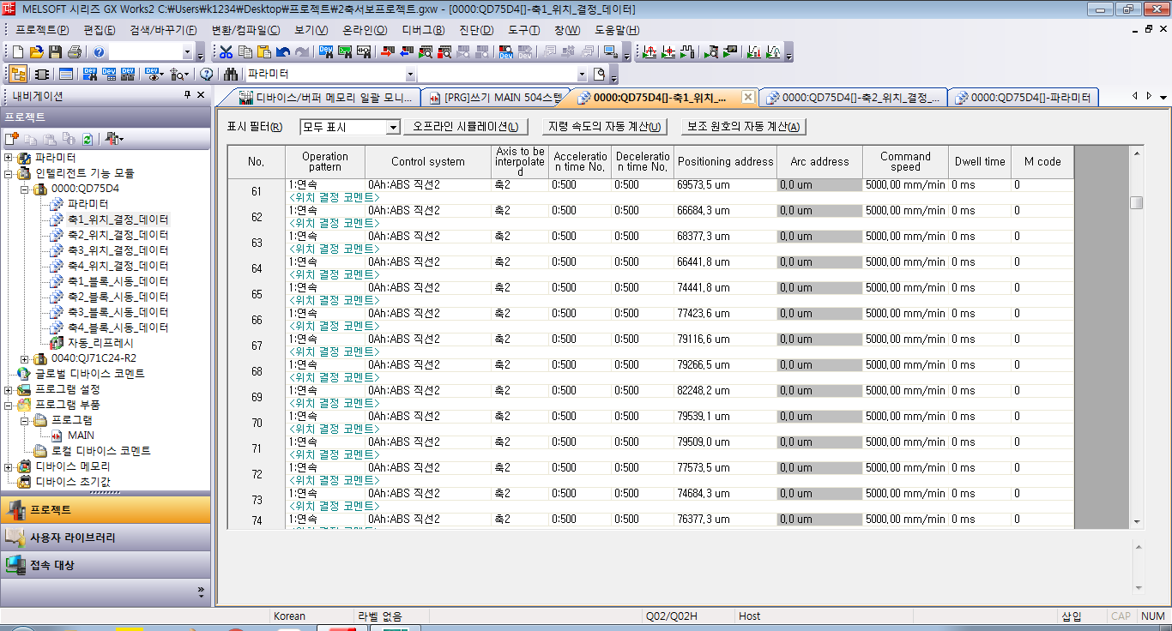The image size is (1172, 631).
Task: Click the Undo arrow icon
Action: [x=282, y=52]
